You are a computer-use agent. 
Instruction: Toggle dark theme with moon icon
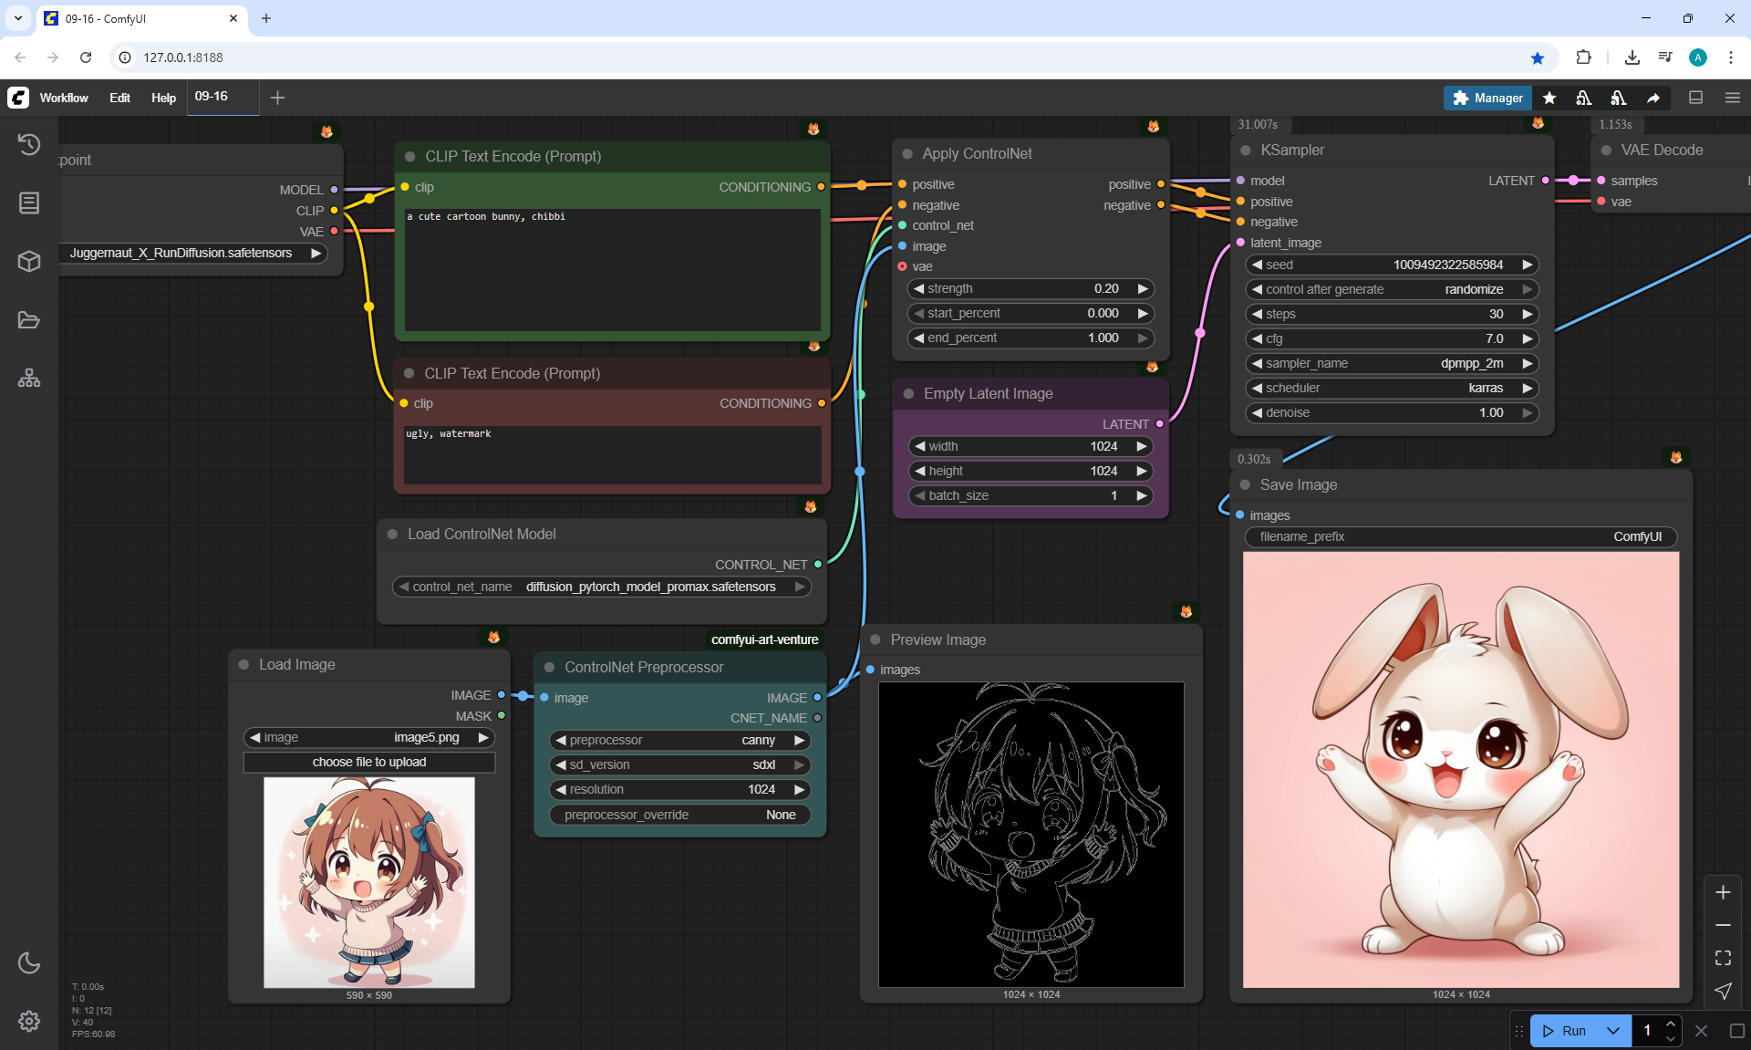(x=29, y=962)
